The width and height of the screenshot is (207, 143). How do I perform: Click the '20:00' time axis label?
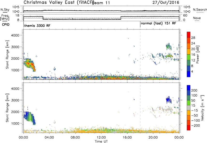(x=153, y=138)
